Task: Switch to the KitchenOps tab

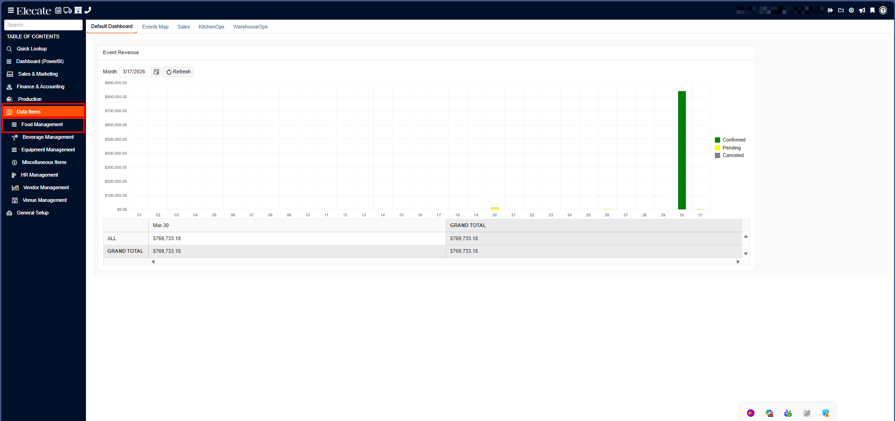Action: click(x=211, y=27)
